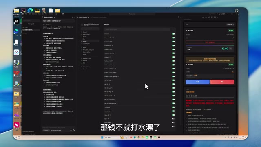Open the Edit menu
This screenshot has width=261, height=147.
(x=29, y=14)
